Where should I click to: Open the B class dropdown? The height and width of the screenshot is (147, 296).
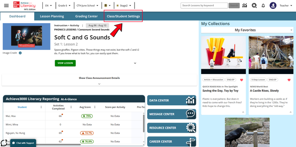coord(107,6)
